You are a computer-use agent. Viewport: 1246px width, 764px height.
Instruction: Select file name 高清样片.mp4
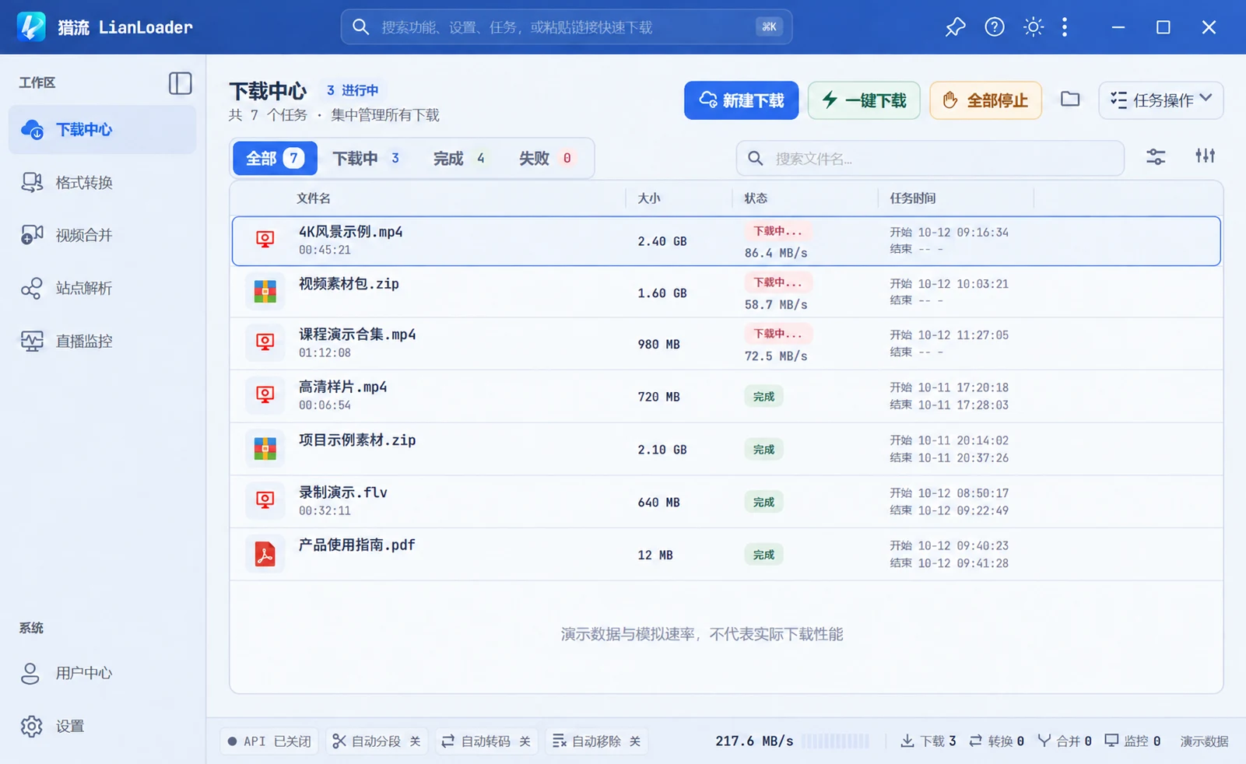pyautogui.click(x=342, y=387)
